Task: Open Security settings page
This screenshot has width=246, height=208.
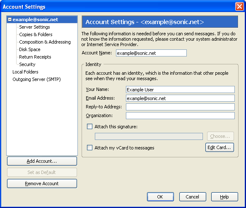Action: [27, 64]
